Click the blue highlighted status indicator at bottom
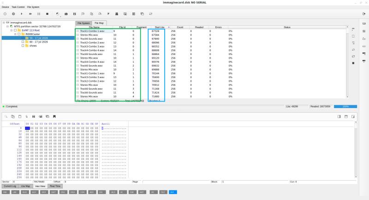The image size is (369, 200). tap(173, 192)
